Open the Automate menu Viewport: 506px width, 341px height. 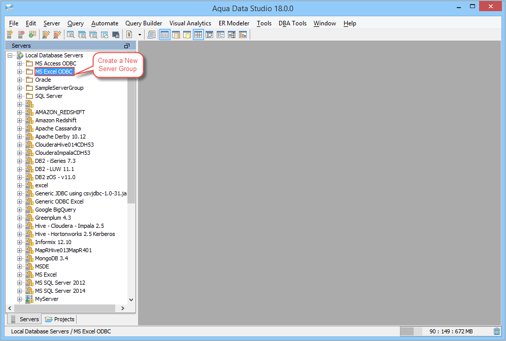(105, 23)
